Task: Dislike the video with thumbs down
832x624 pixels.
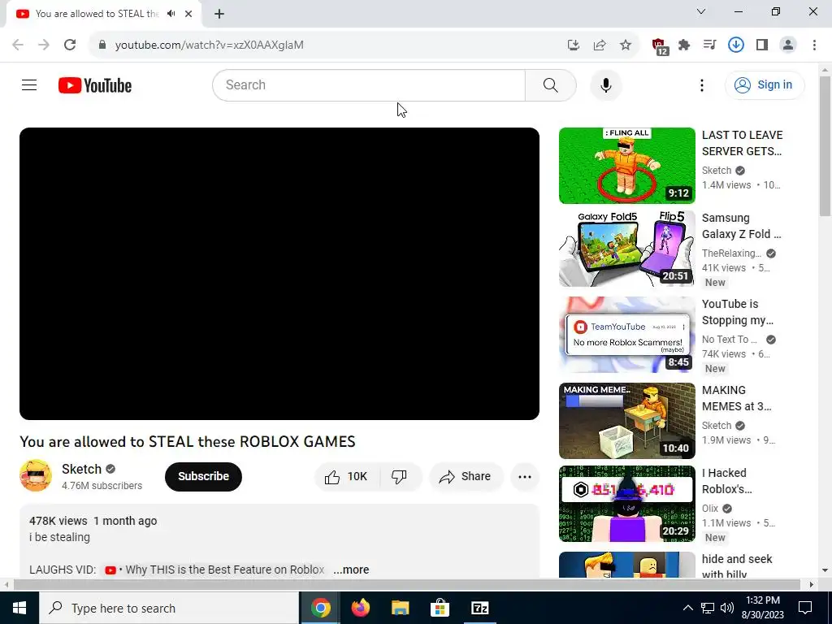Action: [400, 476]
